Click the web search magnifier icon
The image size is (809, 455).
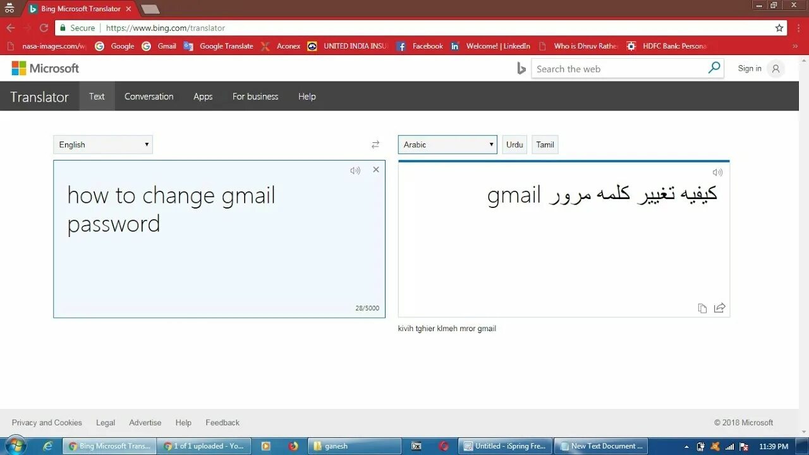(x=714, y=68)
